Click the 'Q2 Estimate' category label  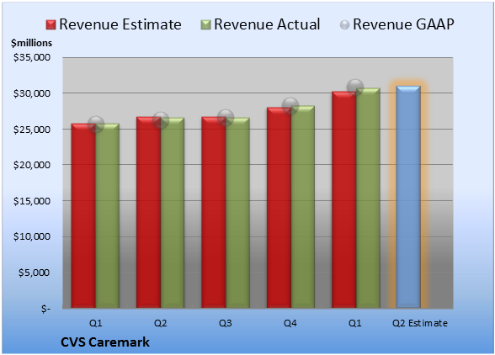[420, 323]
